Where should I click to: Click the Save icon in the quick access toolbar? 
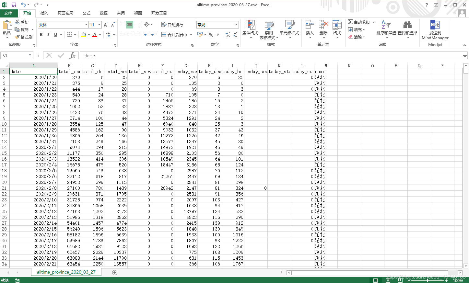click(14, 5)
